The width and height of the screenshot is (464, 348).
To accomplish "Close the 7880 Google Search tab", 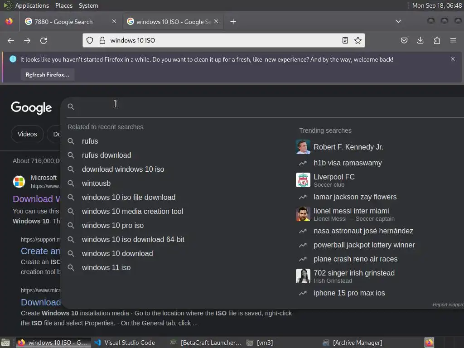I will [114, 21].
